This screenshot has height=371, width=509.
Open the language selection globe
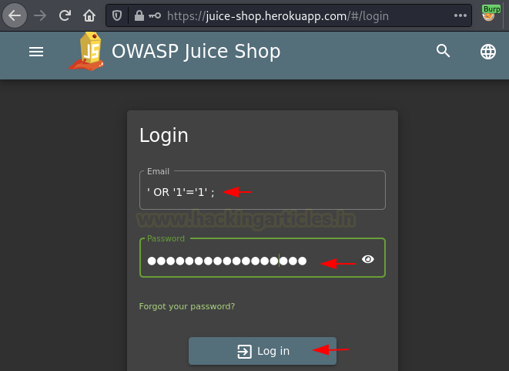click(x=488, y=52)
